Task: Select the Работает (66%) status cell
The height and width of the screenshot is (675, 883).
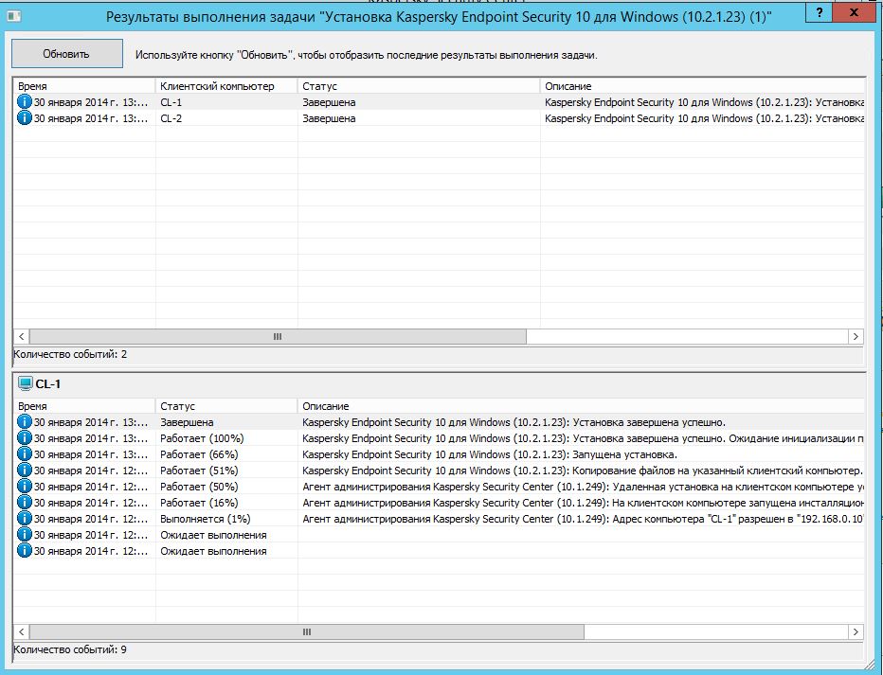Action: coord(199,454)
